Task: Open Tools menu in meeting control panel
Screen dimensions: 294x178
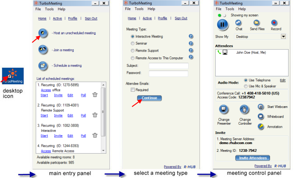Action: (x=230, y=9)
